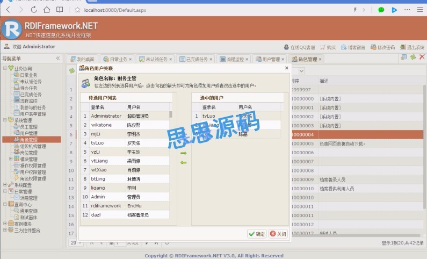Click the browser back arrow

(x=8, y=10)
